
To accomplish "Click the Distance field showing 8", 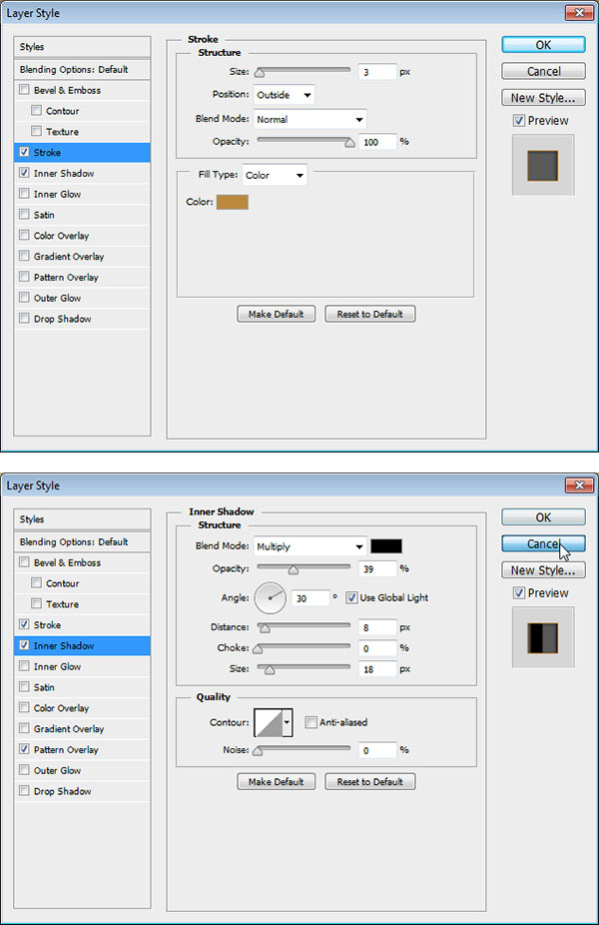I will point(377,627).
